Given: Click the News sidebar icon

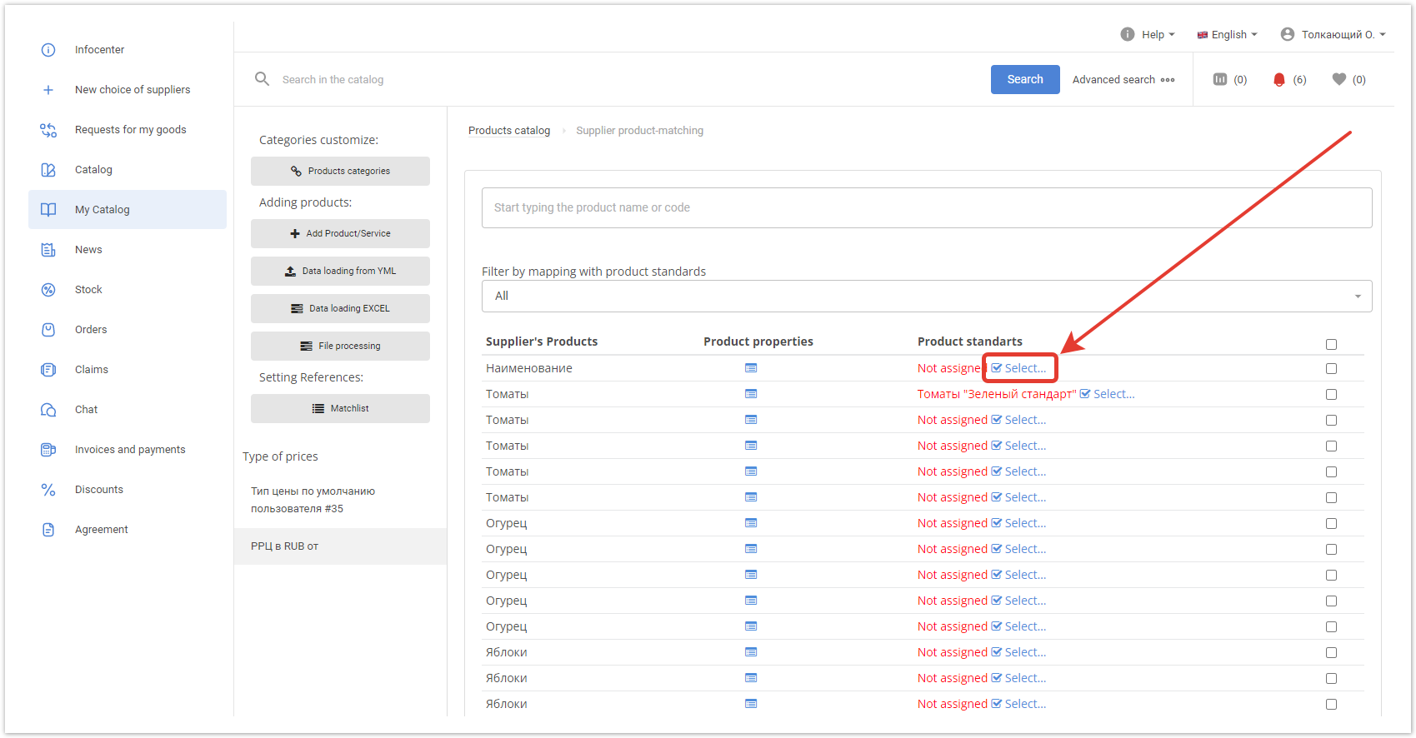Looking at the screenshot, I should click(x=48, y=250).
